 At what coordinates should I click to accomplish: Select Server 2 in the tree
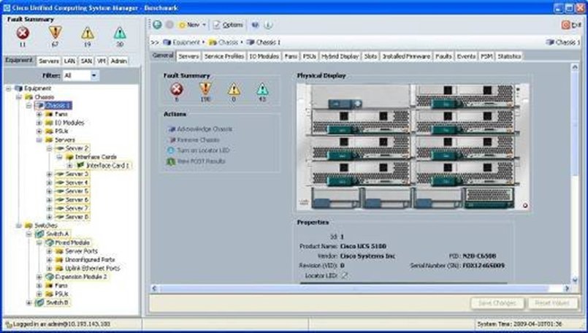pos(72,148)
